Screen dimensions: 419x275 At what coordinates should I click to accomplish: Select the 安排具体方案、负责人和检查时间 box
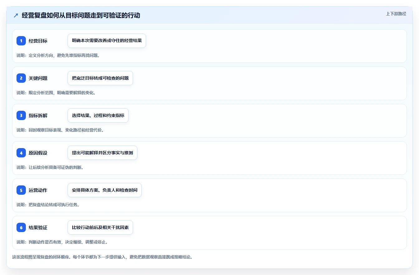coord(105,190)
